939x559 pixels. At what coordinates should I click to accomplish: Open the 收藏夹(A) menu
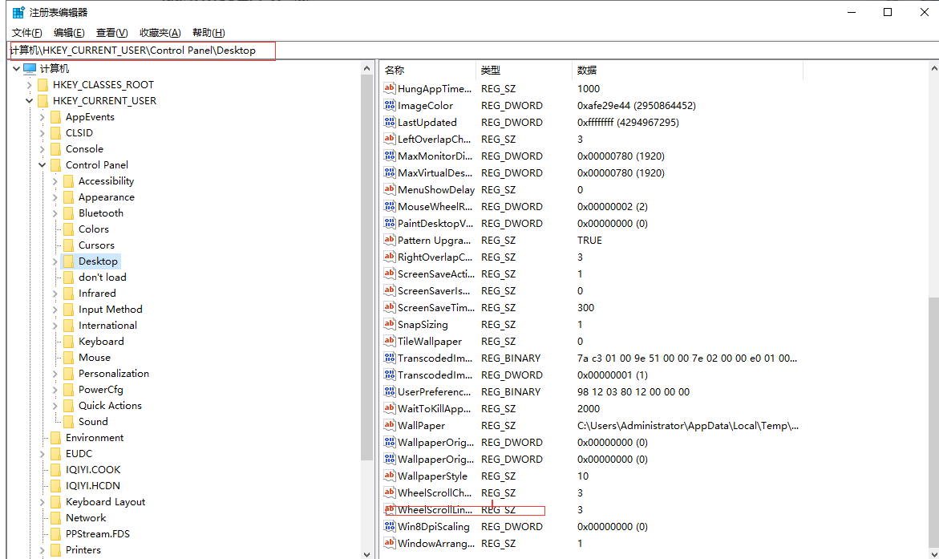tap(160, 33)
